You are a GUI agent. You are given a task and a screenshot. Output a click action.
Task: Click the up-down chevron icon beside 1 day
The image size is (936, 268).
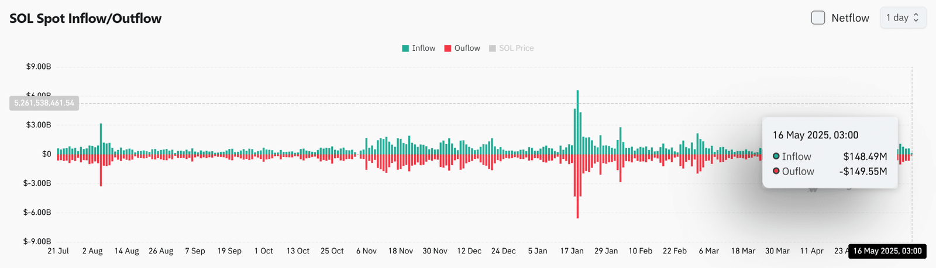pos(916,18)
